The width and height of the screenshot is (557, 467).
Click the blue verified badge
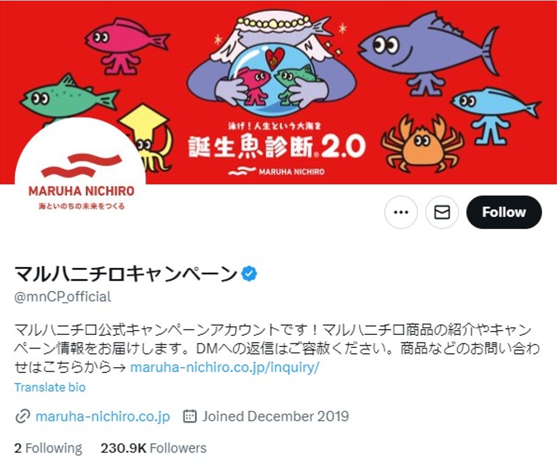tap(249, 274)
